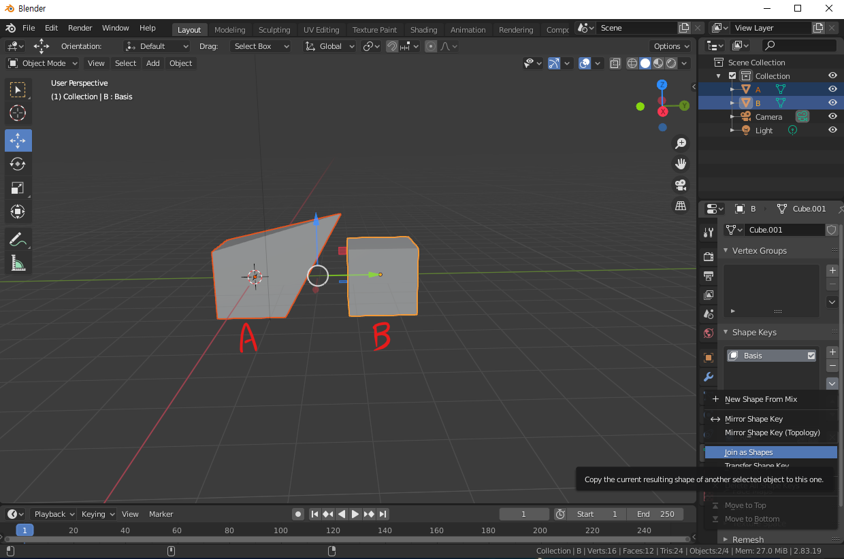Expand object A in outliner tree

coord(732,89)
